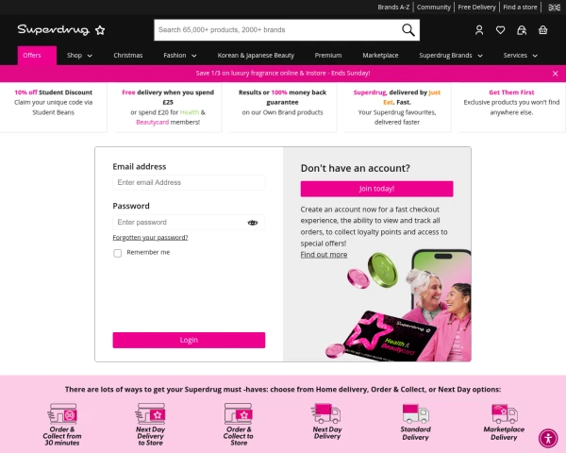Tick the Remember me checkbox

click(117, 253)
